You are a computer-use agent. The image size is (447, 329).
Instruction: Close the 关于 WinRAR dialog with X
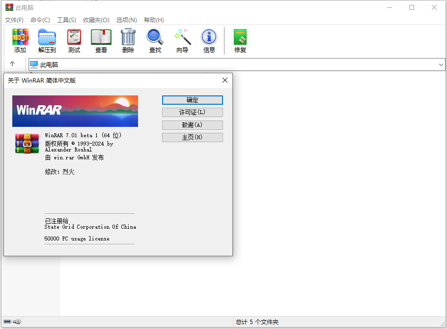(x=225, y=80)
